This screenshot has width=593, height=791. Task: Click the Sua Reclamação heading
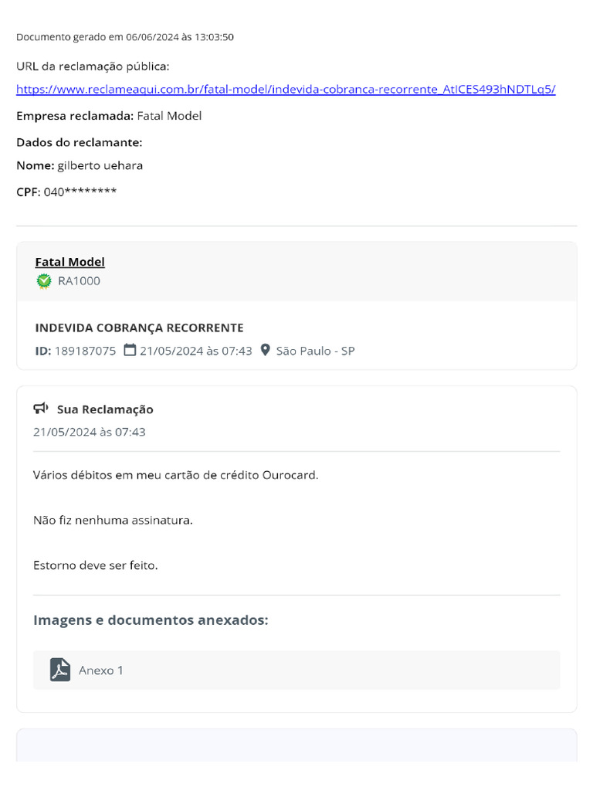105,409
